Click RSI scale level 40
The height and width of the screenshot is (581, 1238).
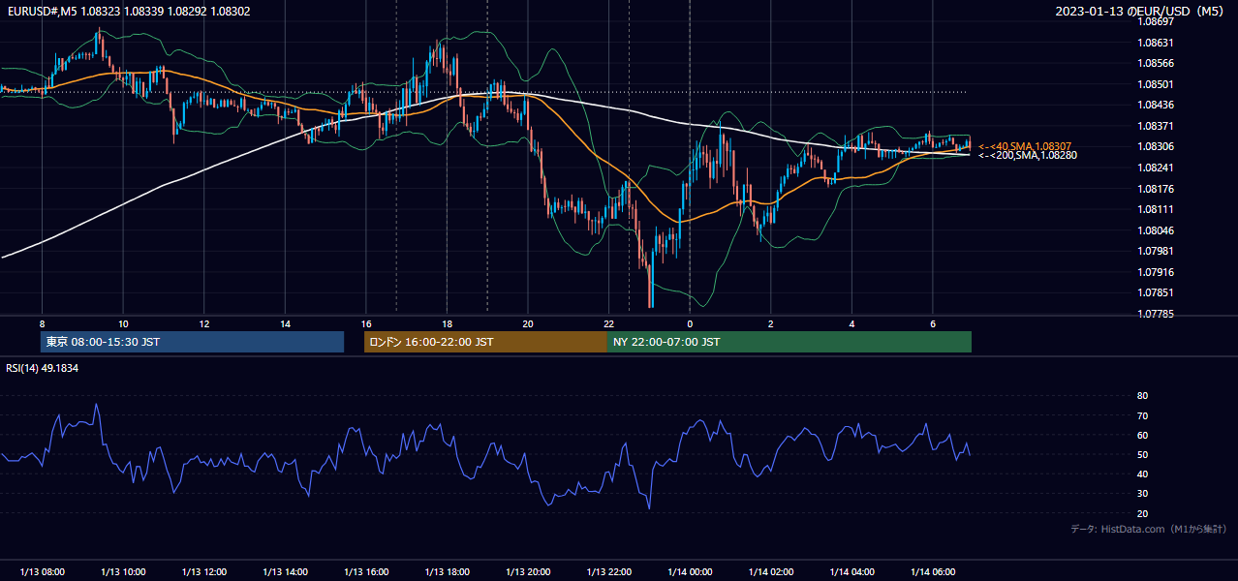tap(1143, 474)
